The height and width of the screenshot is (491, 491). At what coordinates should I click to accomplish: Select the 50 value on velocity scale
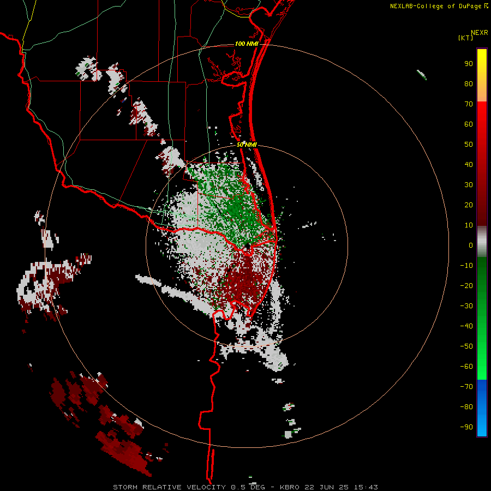tap(469, 145)
